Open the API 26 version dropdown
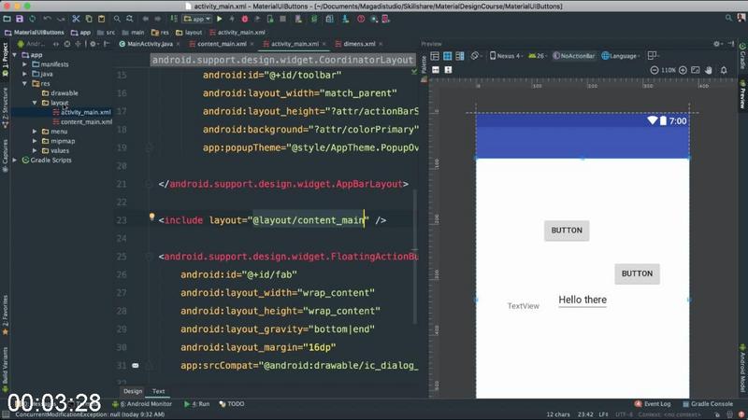The width and height of the screenshot is (748, 420). pos(537,56)
